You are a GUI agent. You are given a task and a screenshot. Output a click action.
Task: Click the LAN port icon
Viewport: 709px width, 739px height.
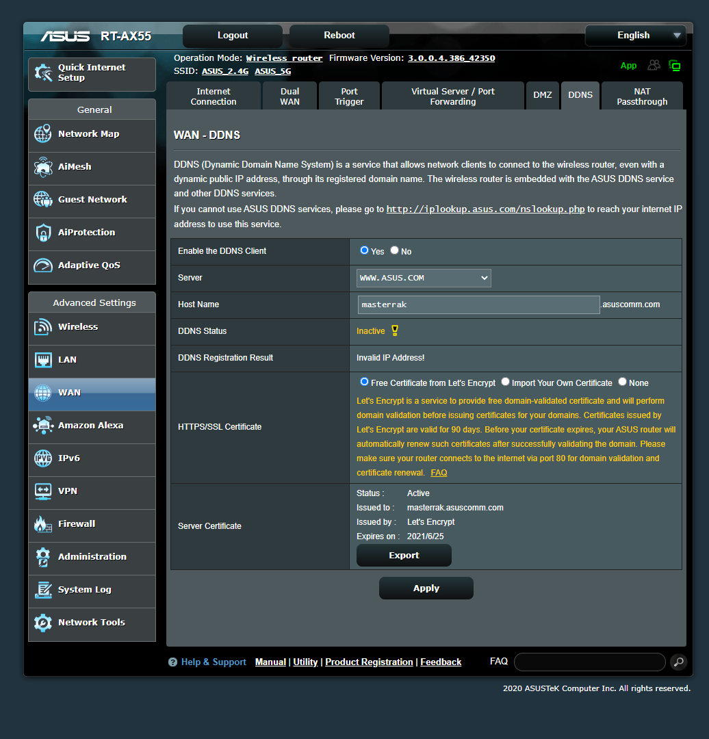pos(43,360)
